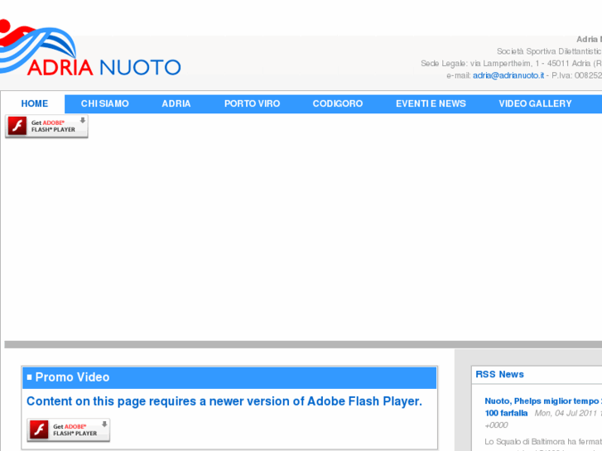This screenshot has height=451, width=602.
Task: Open the CODIGORO menu item
Action: [x=338, y=103]
